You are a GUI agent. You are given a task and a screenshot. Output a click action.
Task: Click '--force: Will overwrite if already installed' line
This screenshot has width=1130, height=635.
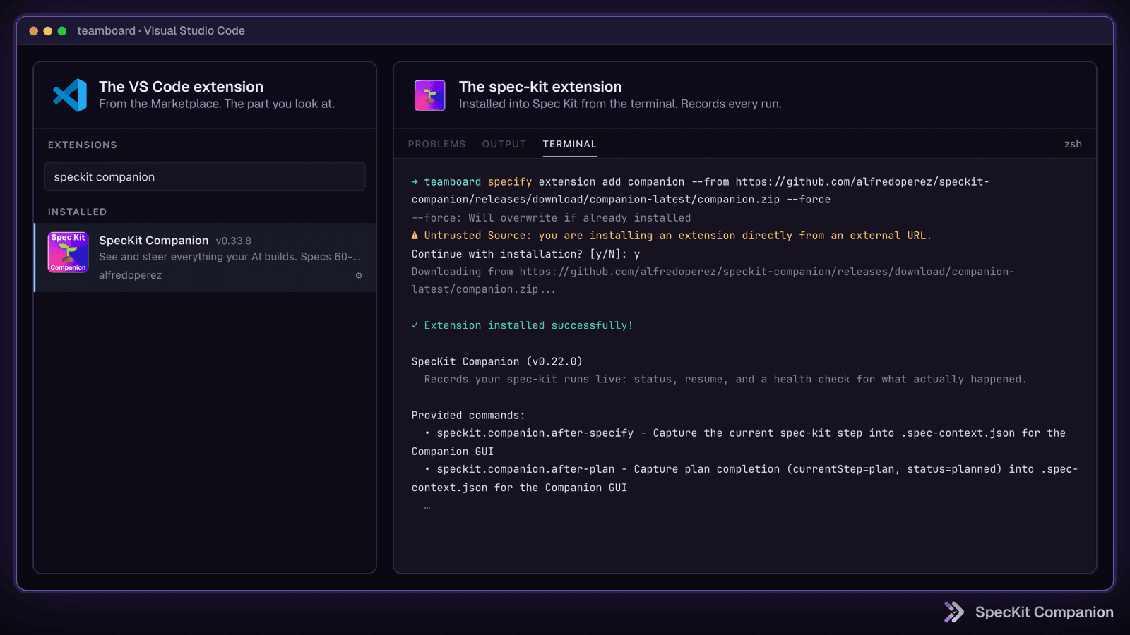tap(552, 218)
